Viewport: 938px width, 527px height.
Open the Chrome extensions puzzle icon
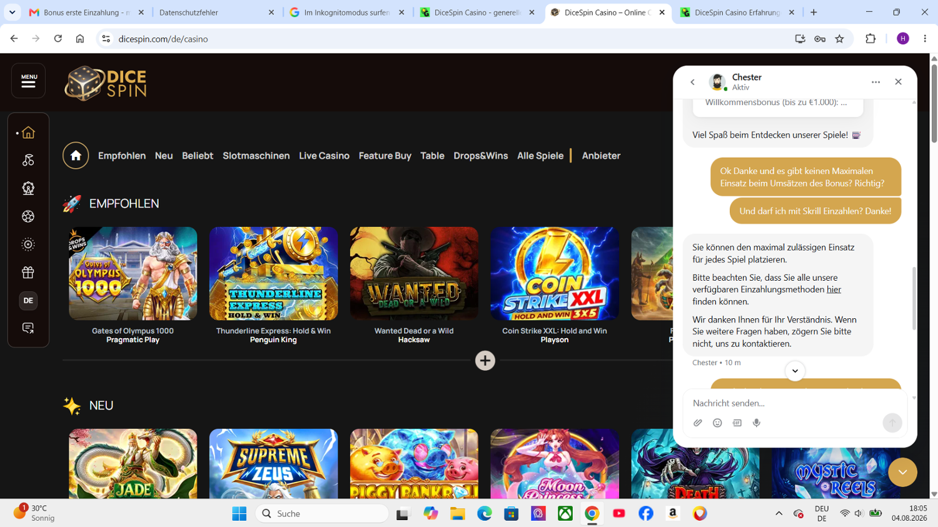(x=870, y=39)
